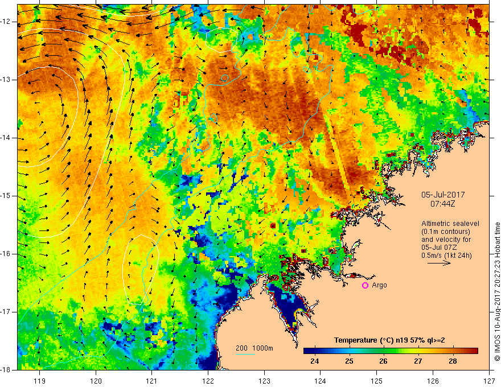Click latitude axis label -15
This screenshot has height=387, width=501.
pyautogui.click(x=6, y=196)
